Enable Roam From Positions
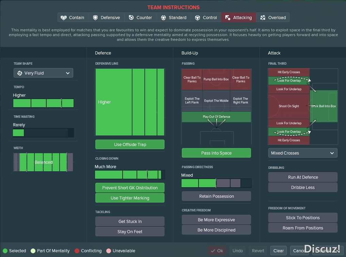The image size is (346, 257). point(303,228)
